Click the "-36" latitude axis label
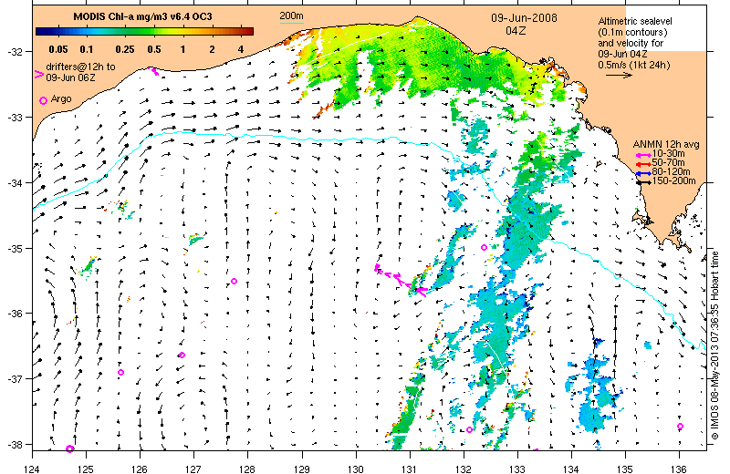730x474 pixels. [x=14, y=313]
